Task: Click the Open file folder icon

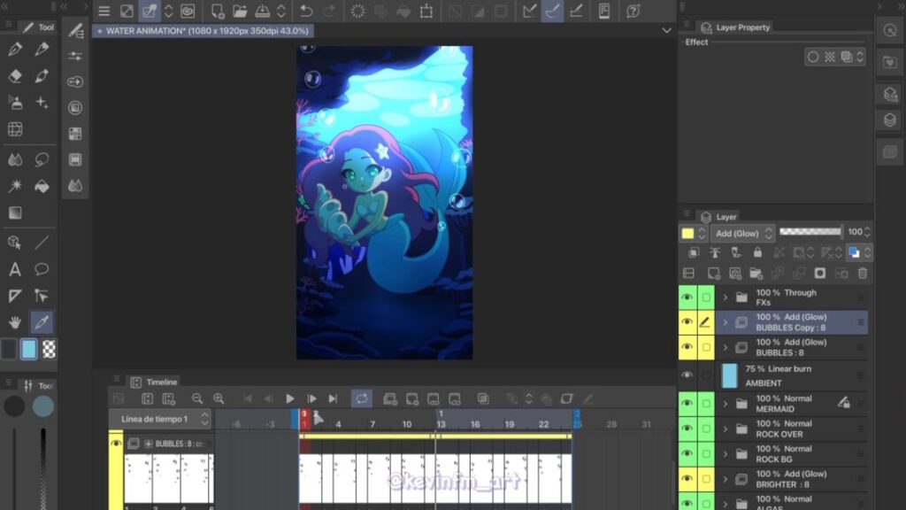Action: pos(240,11)
